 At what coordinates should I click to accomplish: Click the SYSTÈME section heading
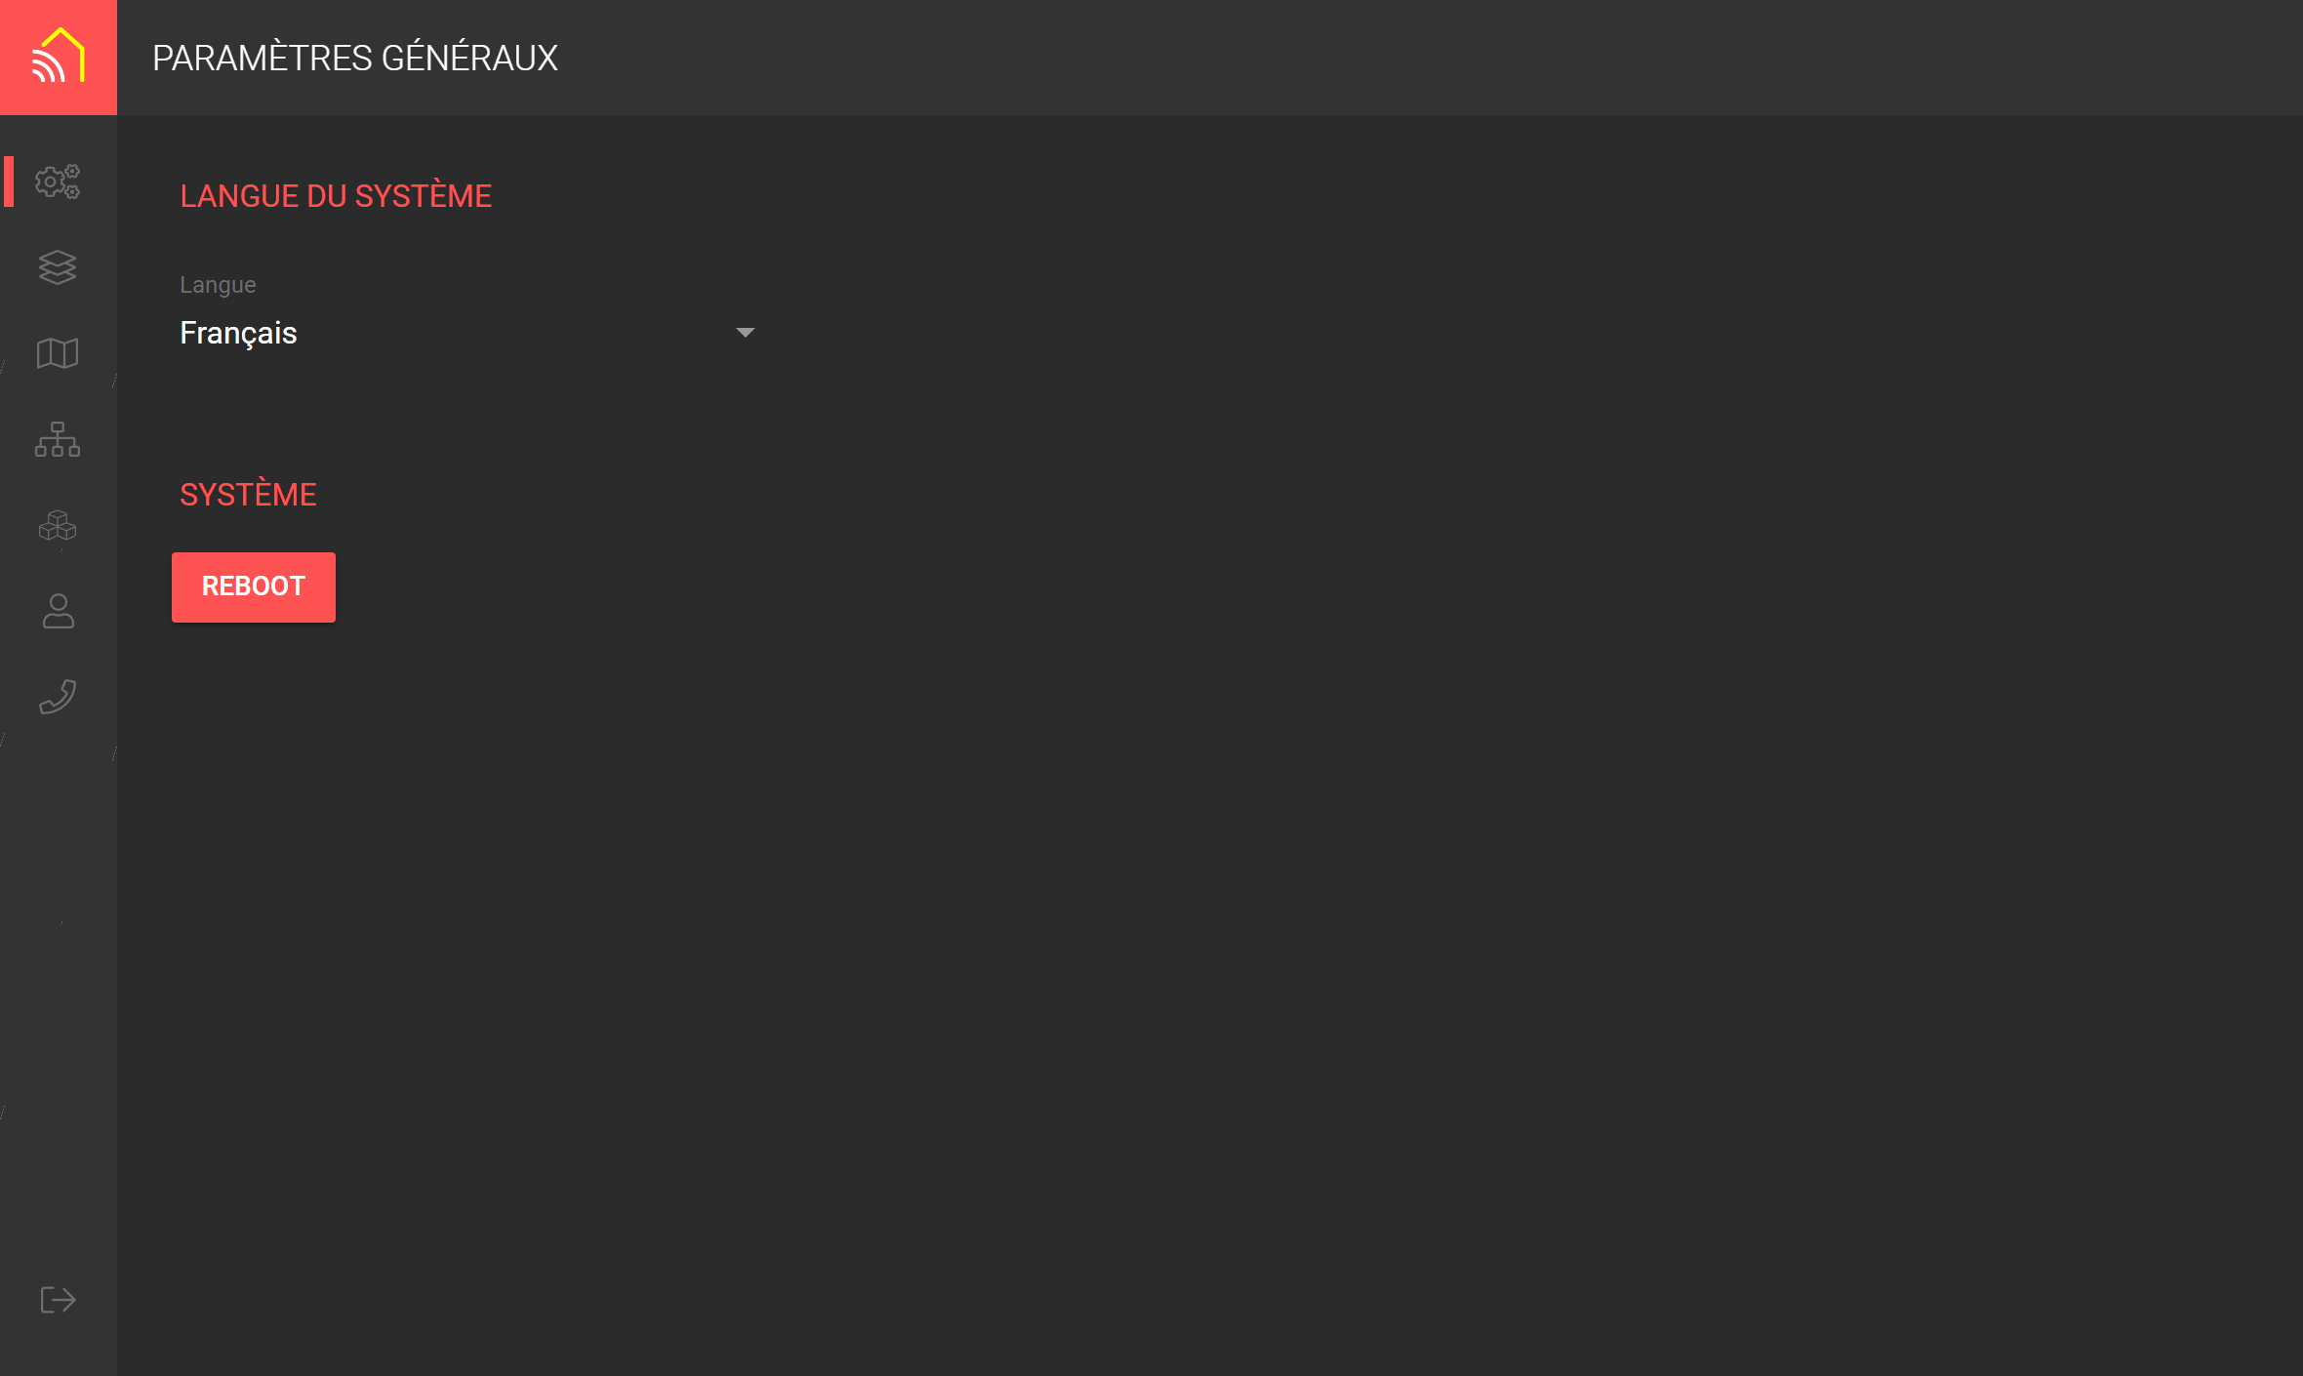(x=248, y=494)
